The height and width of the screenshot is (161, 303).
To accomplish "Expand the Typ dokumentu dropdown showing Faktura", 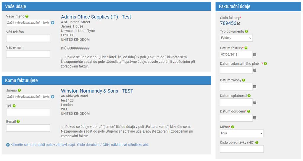I will 236,38.
